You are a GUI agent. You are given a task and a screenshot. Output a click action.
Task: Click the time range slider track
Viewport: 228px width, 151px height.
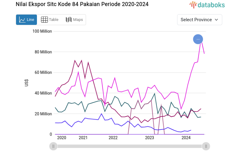[130, 146]
